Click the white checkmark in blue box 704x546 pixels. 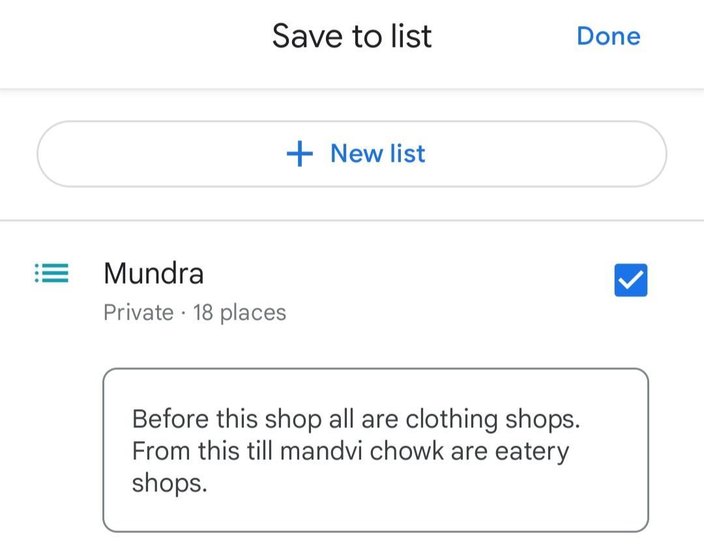click(x=630, y=281)
